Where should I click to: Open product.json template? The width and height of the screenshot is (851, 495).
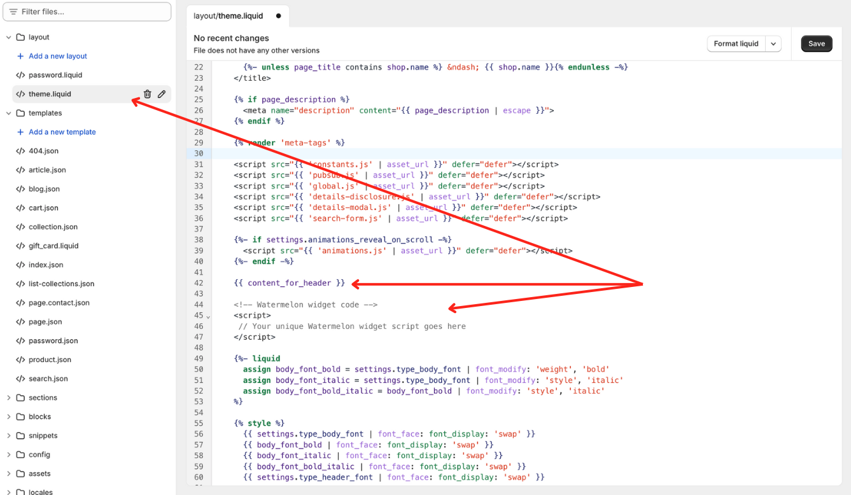50,359
